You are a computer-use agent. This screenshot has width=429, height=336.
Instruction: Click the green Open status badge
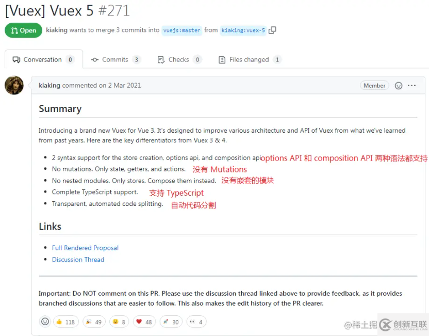click(x=24, y=30)
